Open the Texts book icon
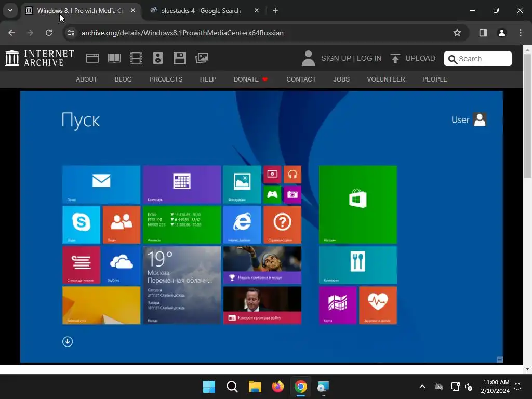The width and height of the screenshot is (532, 399). click(x=114, y=58)
